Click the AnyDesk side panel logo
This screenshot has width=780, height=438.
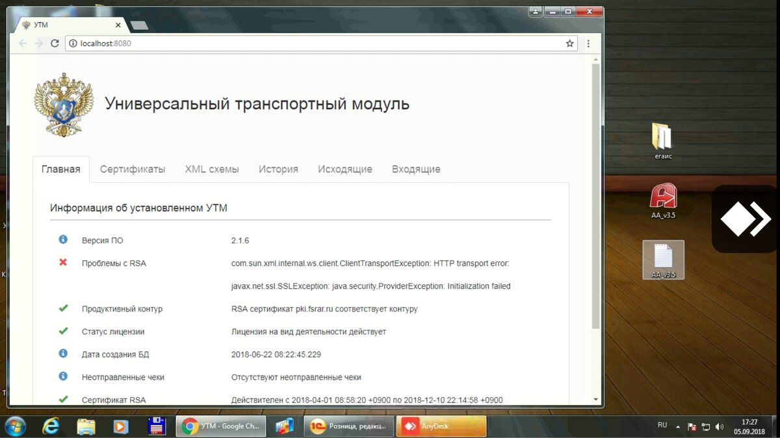click(746, 219)
